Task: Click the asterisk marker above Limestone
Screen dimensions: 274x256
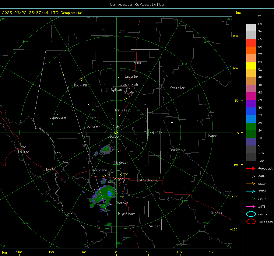Action: pyautogui.click(x=58, y=115)
